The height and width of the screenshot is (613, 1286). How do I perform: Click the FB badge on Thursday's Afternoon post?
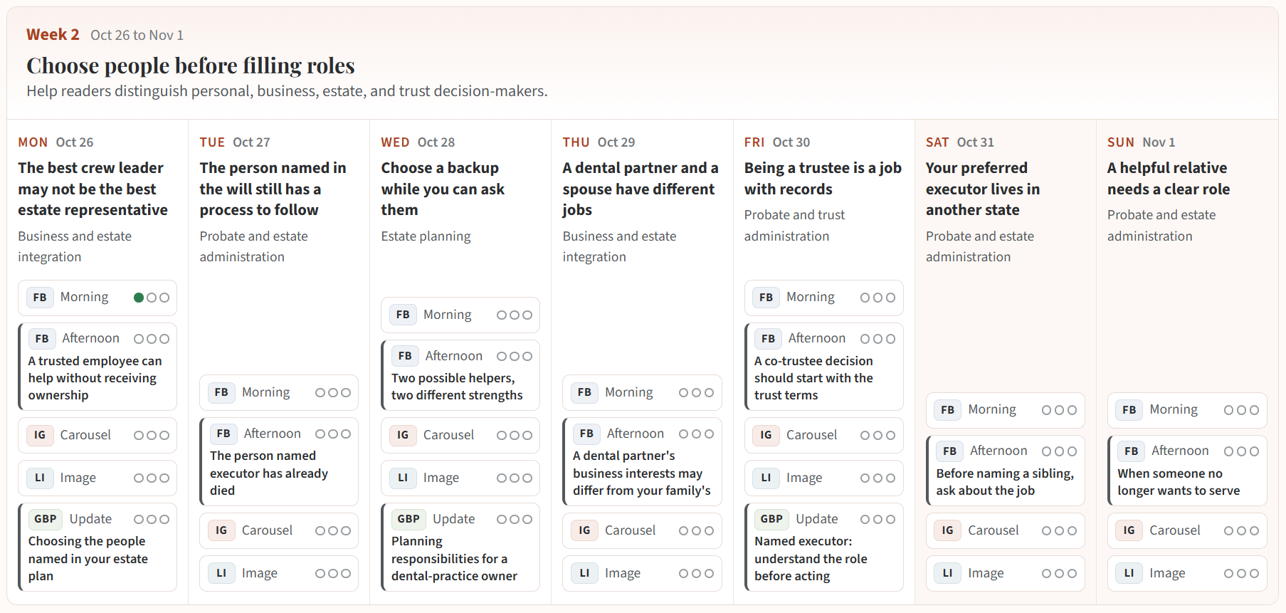[x=586, y=434]
